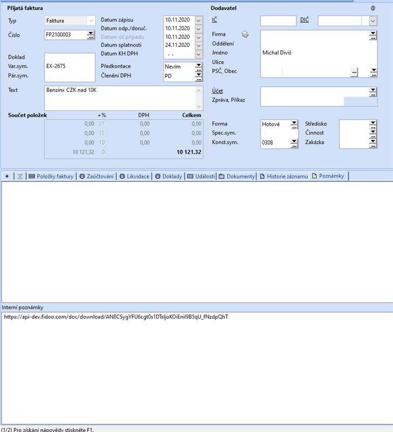The height and width of the screenshot is (432, 393).
Task: Expand the Datum zápisu date dropdown
Action: click(199, 20)
